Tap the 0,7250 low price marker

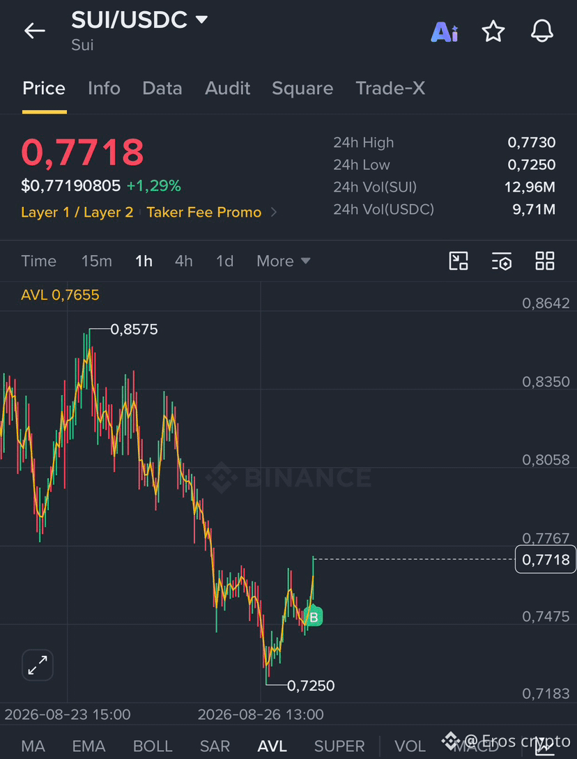pyautogui.click(x=311, y=685)
